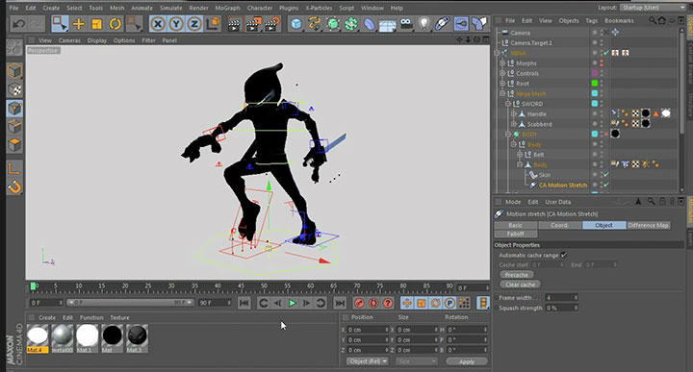Toggle the Z axis lock
Screen dimensions: 693x372
pos(194,24)
